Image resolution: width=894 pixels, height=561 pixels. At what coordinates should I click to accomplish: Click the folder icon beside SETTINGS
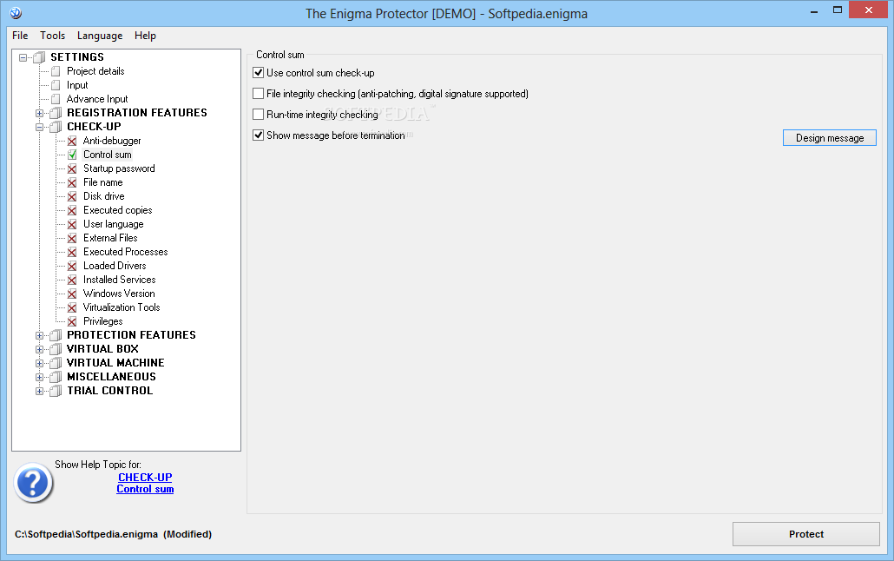tap(39, 57)
